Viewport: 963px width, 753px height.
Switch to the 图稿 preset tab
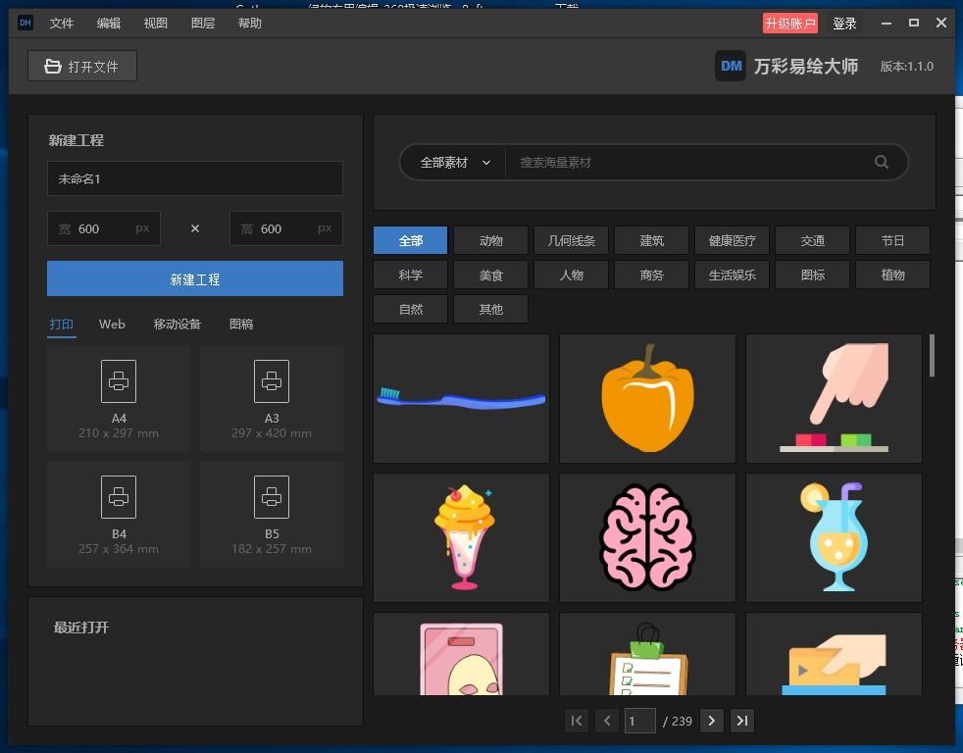[241, 325]
